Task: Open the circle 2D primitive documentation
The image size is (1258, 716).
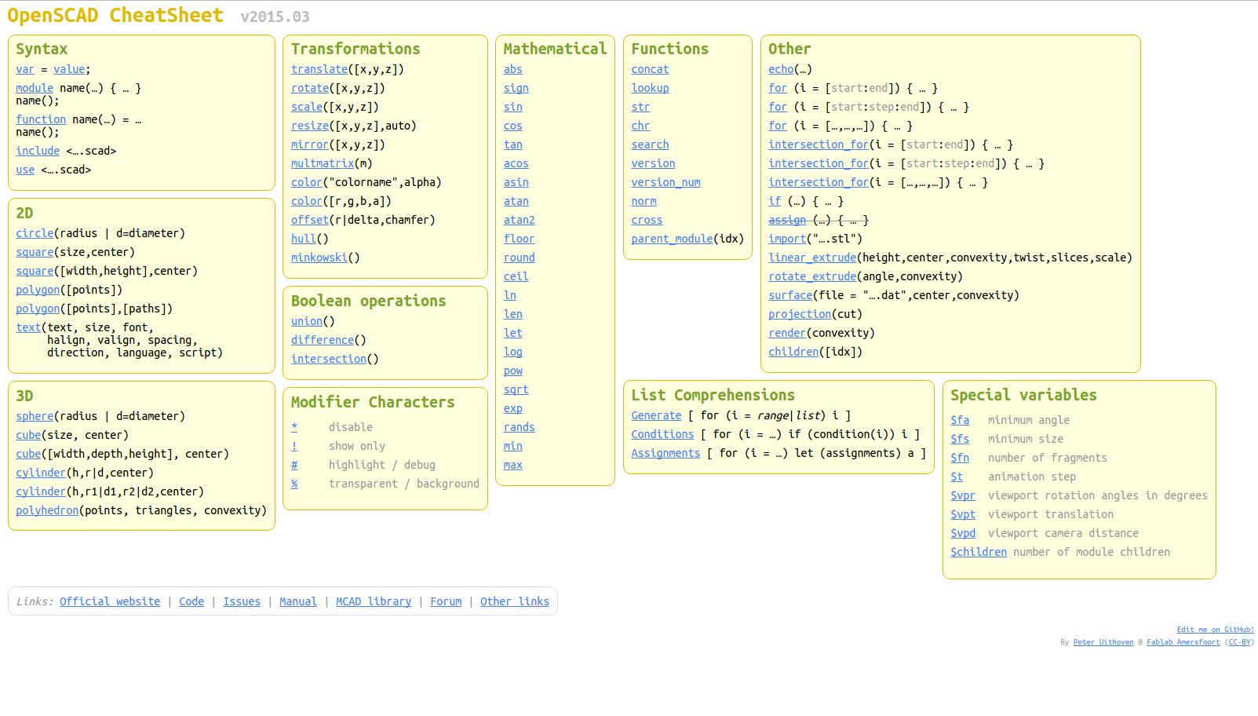Action: point(34,233)
